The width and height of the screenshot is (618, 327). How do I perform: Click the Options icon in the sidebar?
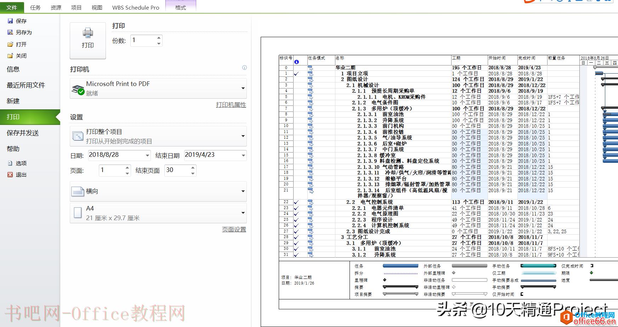(x=10, y=163)
